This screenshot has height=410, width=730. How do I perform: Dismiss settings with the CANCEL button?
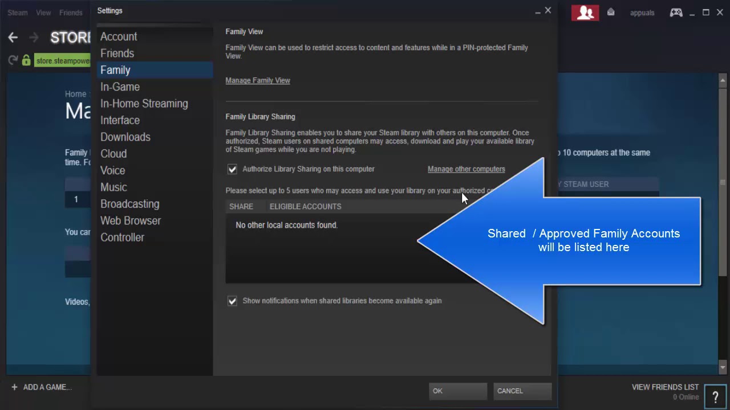point(522,391)
